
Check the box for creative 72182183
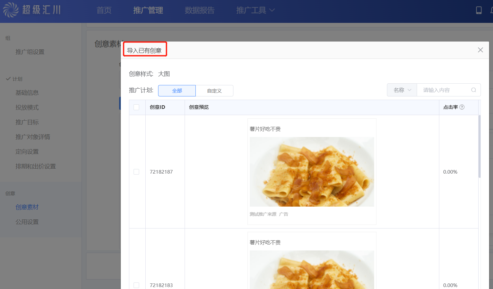tap(137, 285)
